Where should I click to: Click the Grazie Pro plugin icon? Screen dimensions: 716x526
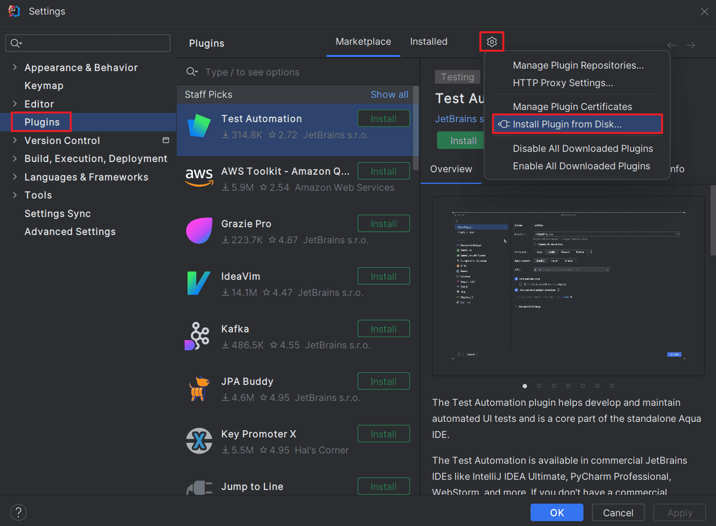[x=199, y=231]
